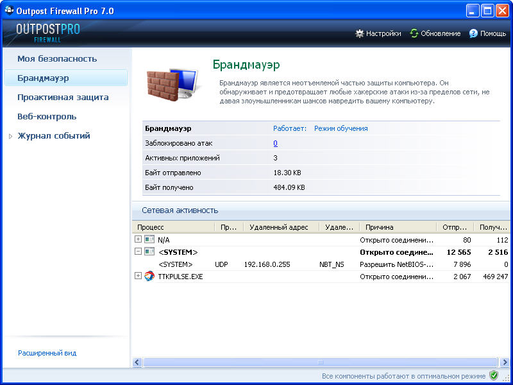This screenshot has height=385, width=513.
Task: Expand the N/A process row
Action: 138,239
